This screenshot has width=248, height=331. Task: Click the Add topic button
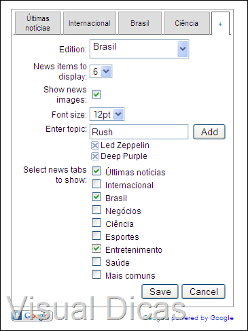pos(209,132)
